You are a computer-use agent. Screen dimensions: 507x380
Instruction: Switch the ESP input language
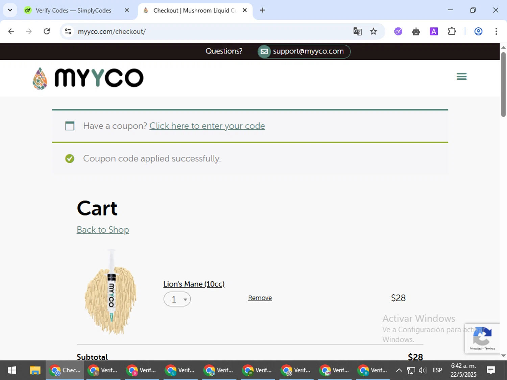[437, 370]
